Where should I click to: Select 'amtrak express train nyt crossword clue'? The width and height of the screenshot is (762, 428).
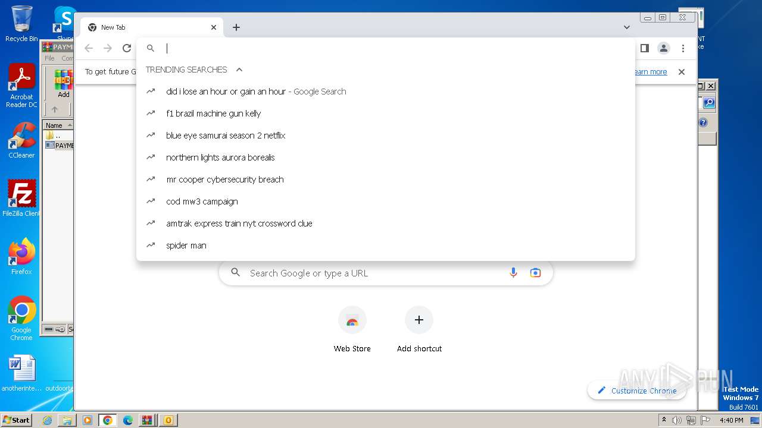tap(386, 224)
